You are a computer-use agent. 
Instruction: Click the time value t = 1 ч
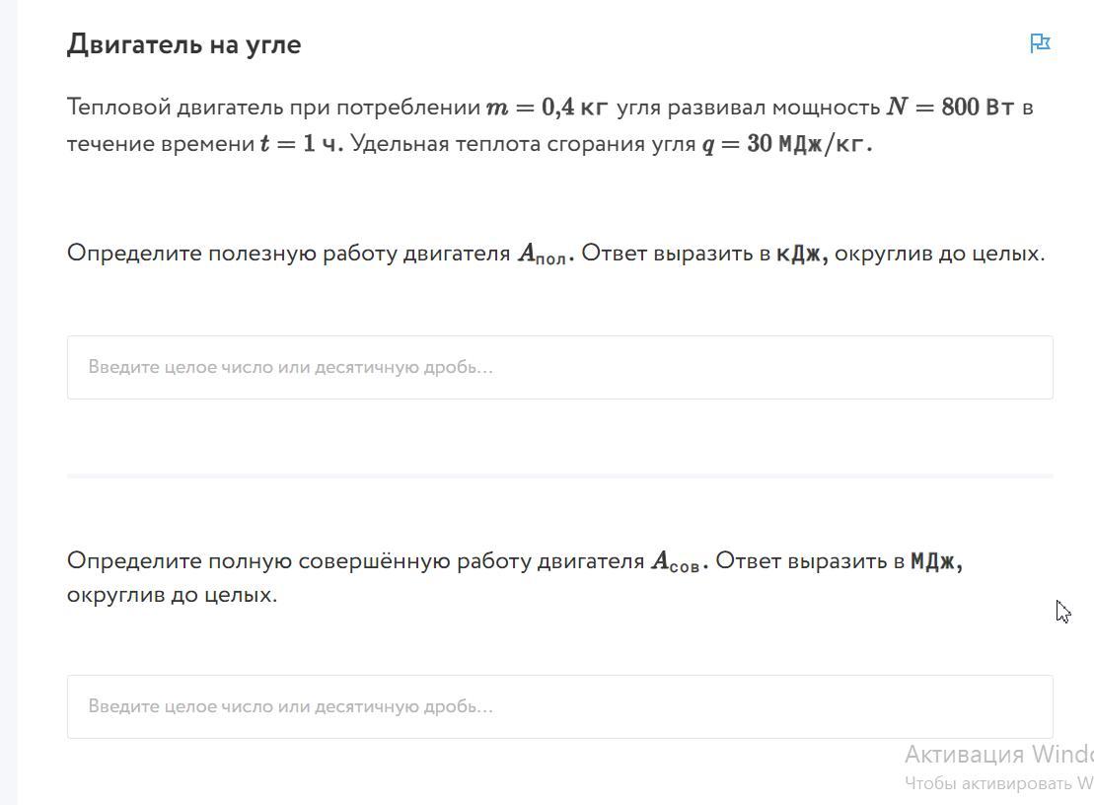[x=301, y=144]
